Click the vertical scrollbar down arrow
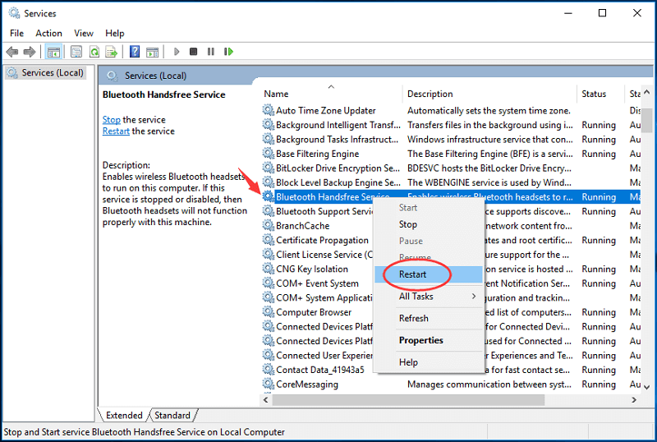Image resolution: width=657 pixels, height=442 pixels. [x=646, y=387]
